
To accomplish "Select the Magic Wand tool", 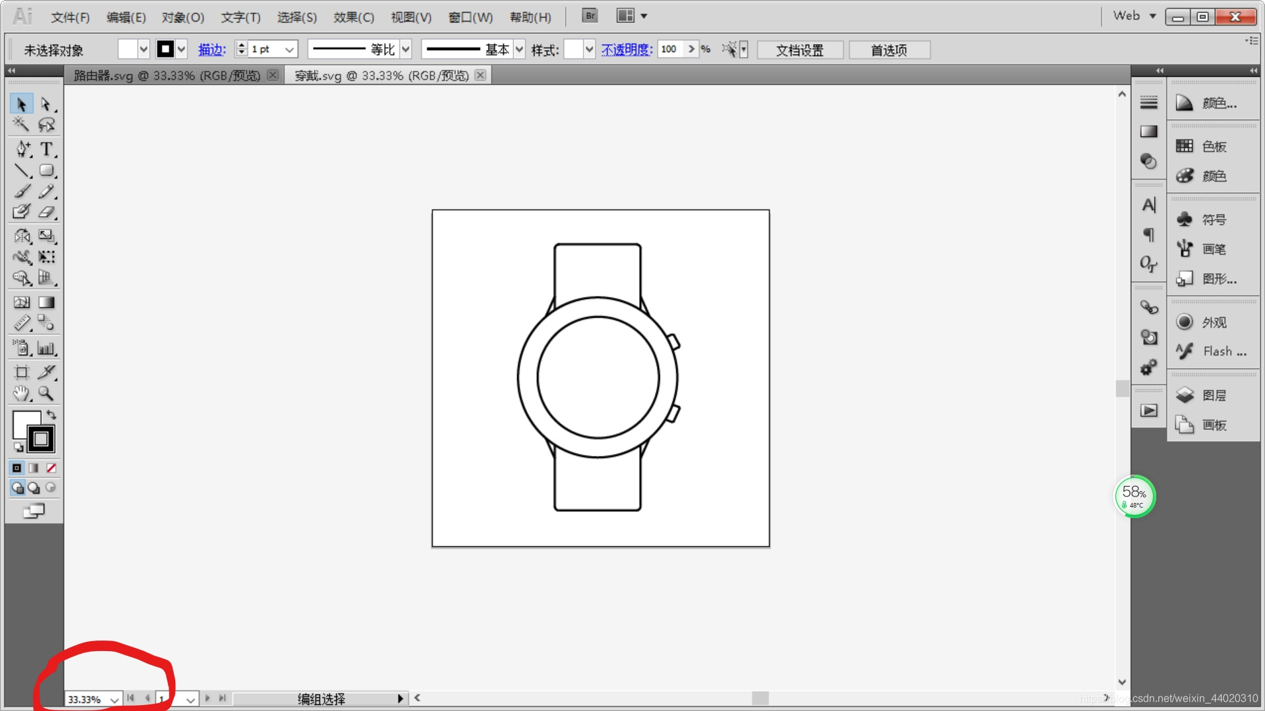I will coord(21,124).
